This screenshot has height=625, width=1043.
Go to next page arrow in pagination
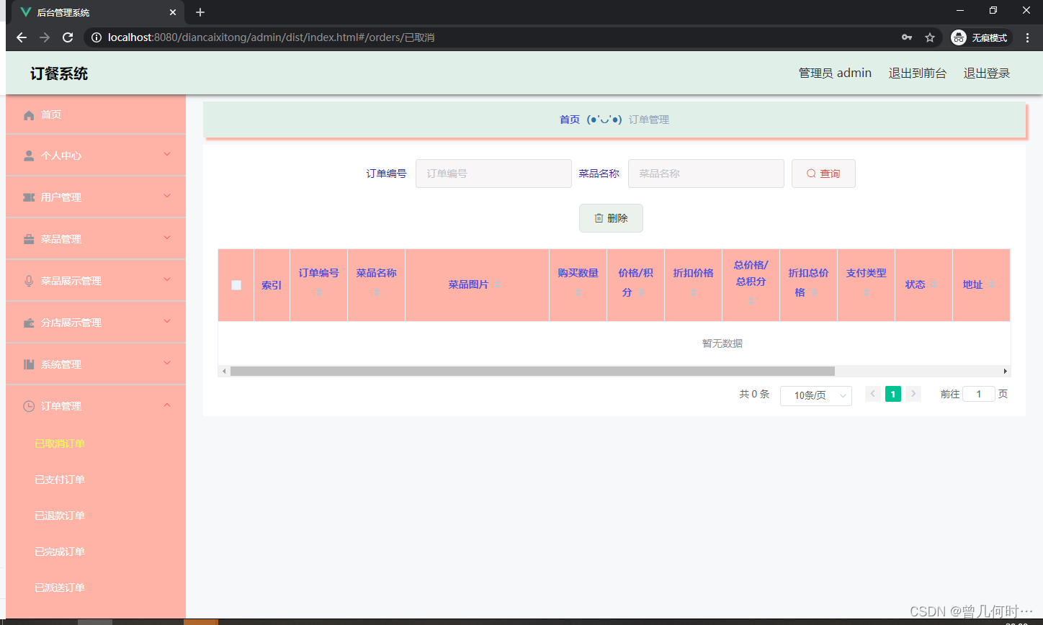[913, 394]
